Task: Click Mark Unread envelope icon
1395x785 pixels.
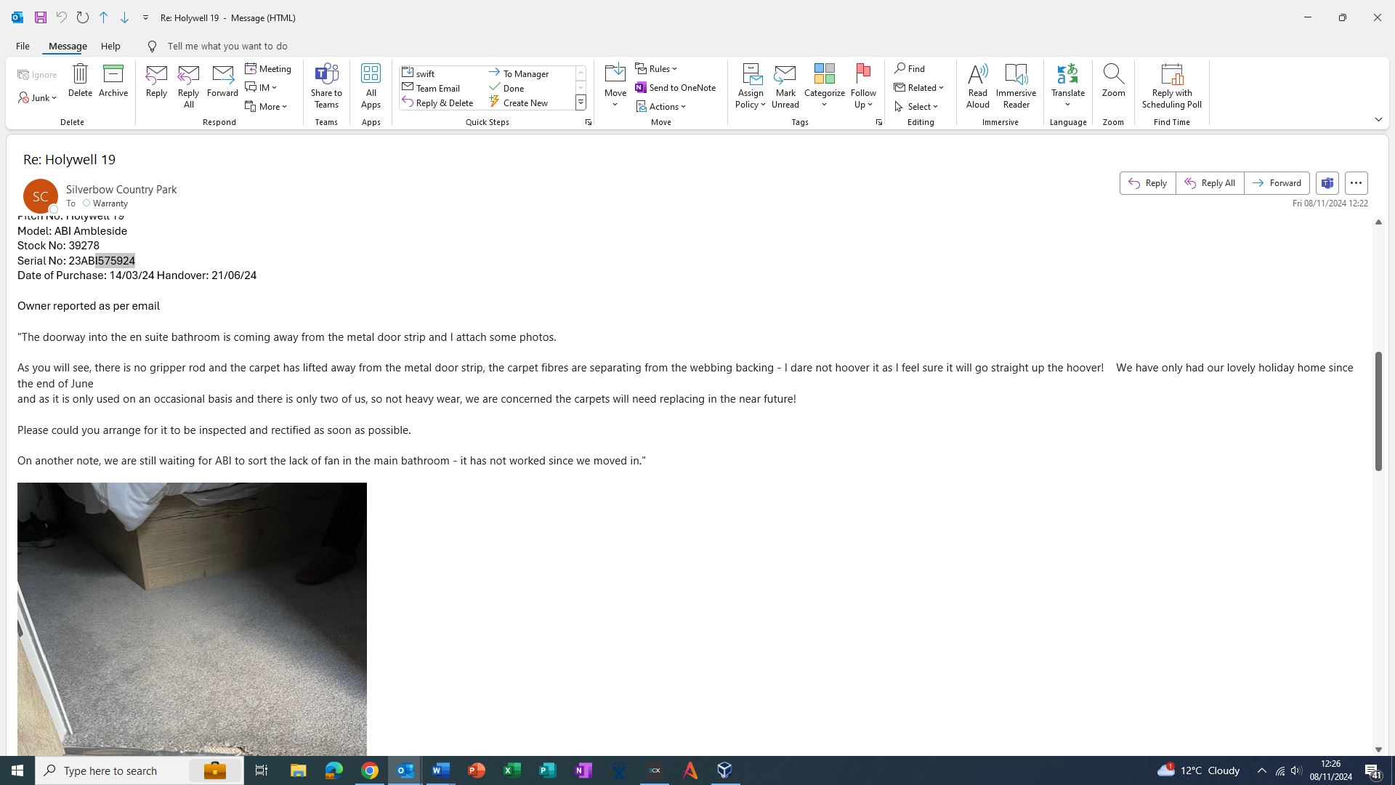Action: tap(785, 74)
